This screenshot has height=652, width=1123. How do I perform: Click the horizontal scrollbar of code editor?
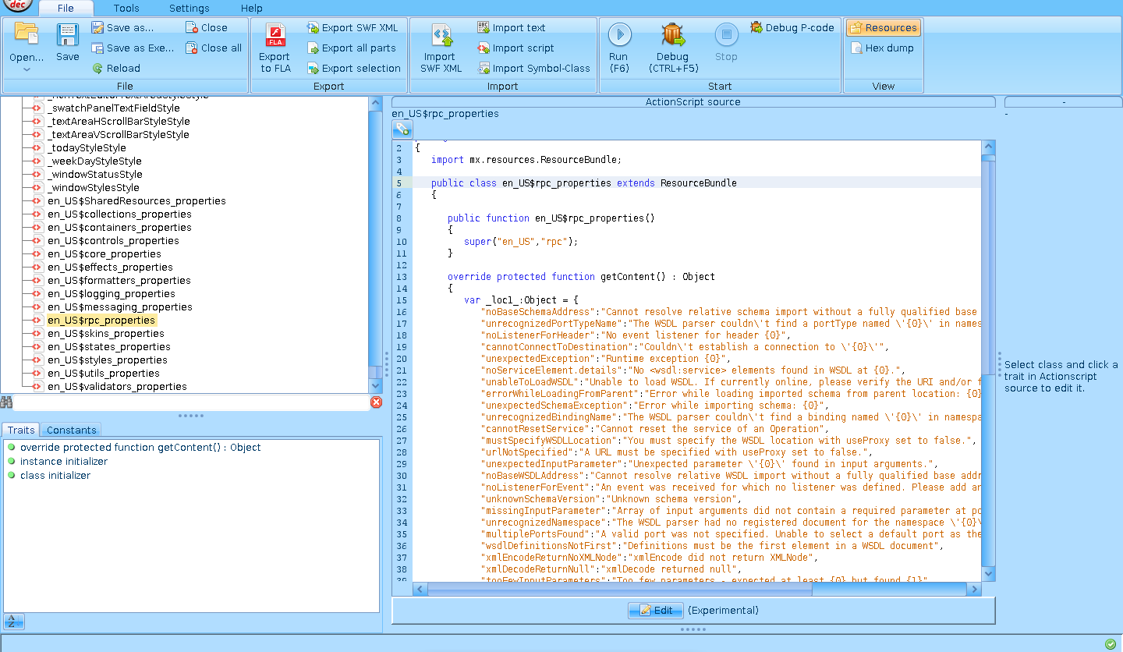(619, 590)
